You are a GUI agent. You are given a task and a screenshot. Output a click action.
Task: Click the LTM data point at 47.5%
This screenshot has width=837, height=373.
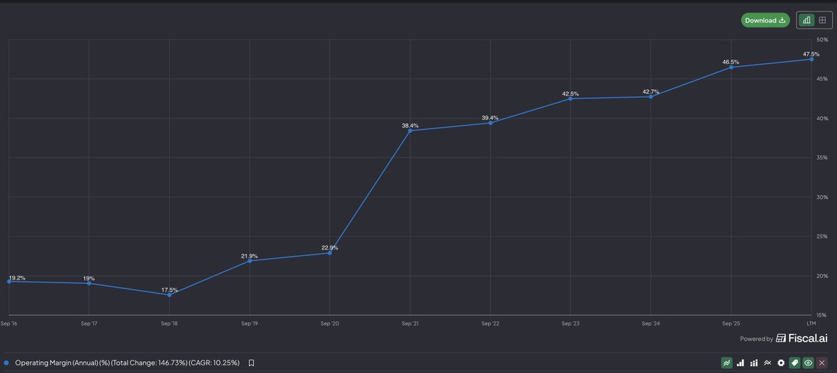point(811,59)
